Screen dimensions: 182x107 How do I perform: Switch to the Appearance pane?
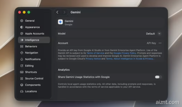click(34, 27)
